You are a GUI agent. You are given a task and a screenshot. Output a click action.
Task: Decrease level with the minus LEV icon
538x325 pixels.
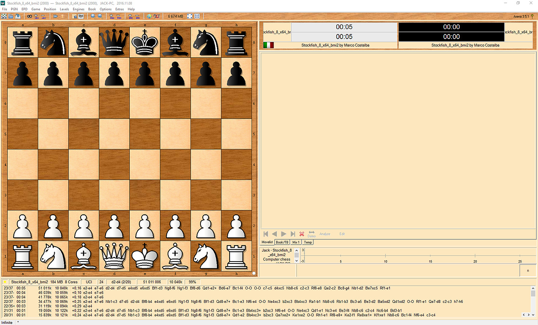[x=44, y=16]
